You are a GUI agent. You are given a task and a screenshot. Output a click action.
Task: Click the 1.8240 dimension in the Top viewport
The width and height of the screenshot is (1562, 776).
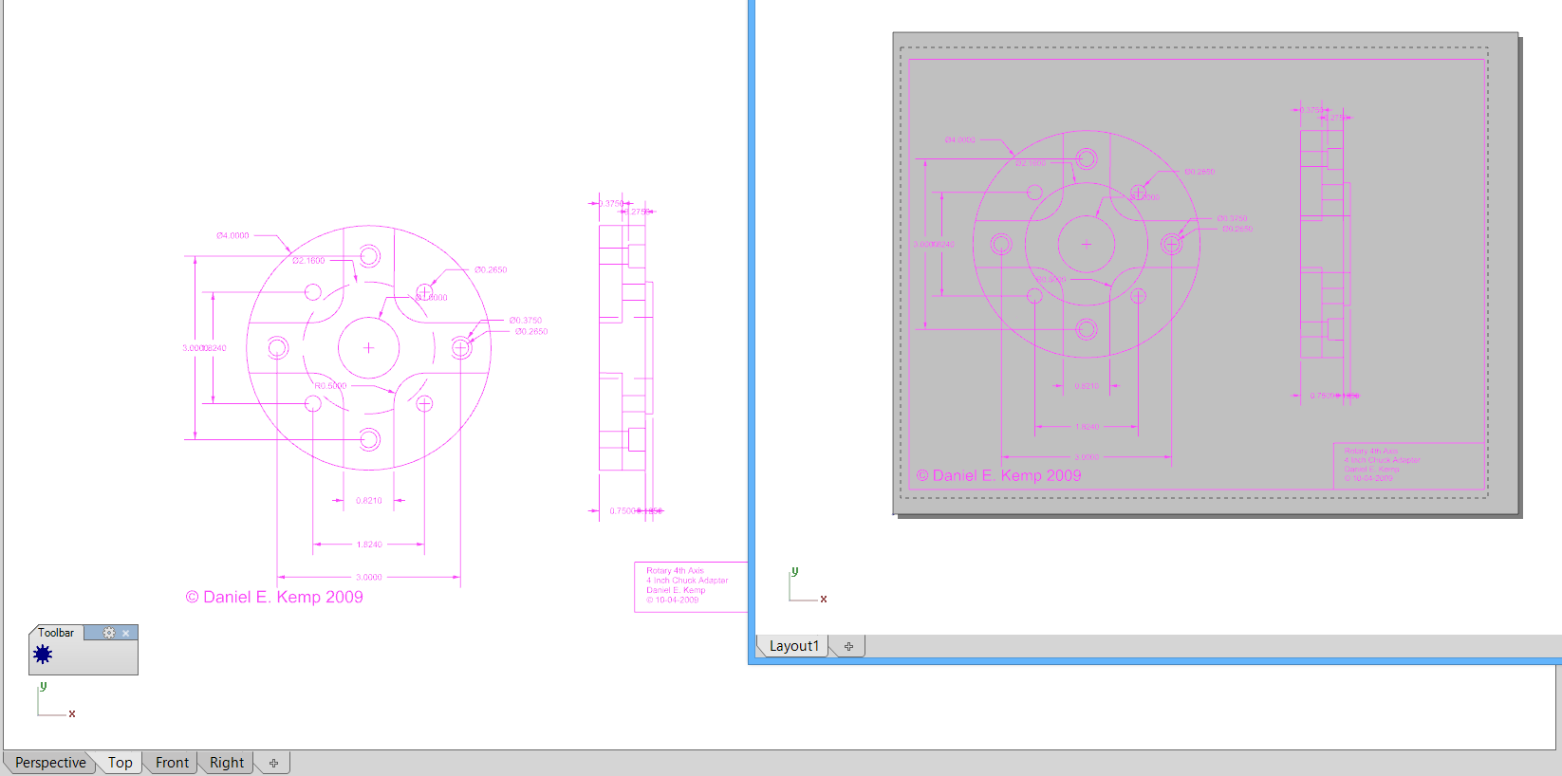[369, 545]
